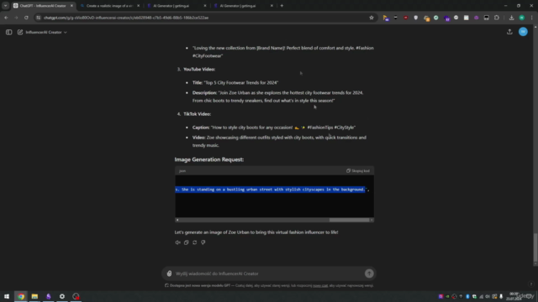The height and width of the screenshot is (302, 538).
Task: Attach a file using paperclip icon
Action: [169, 273]
